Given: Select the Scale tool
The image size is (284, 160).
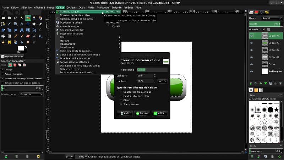Looking at the screenshot, I should [10, 30].
